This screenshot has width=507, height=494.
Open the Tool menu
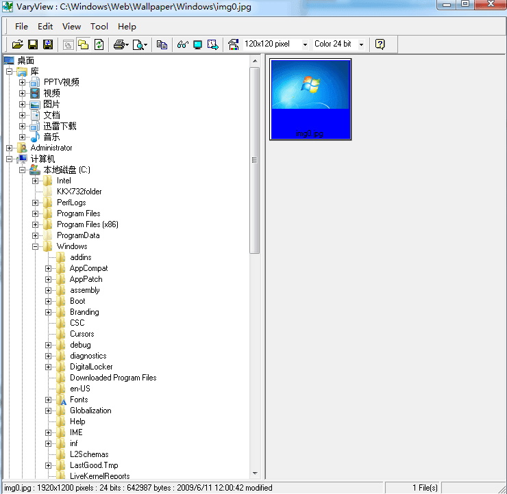click(x=99, y=27)
